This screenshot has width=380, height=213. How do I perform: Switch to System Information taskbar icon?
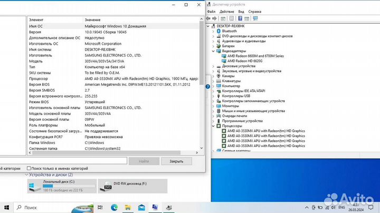tap(155, 207)
